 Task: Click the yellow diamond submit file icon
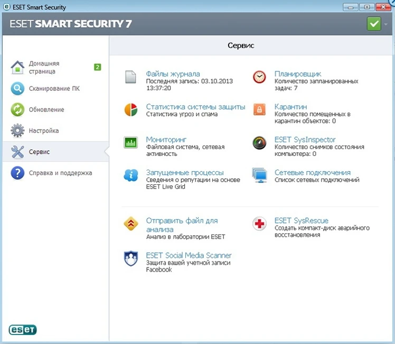click(x=131, y=224)
